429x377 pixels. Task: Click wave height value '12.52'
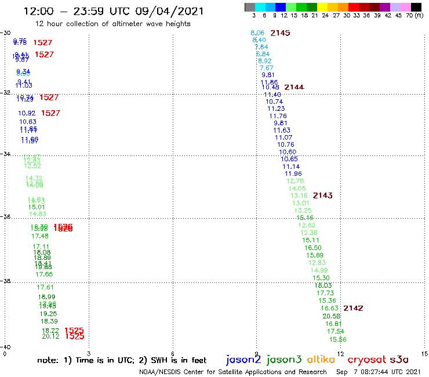pyautogui.click(x=32, y=166)
